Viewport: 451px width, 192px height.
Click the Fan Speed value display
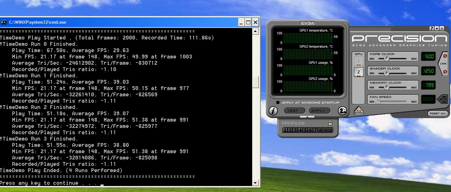click(429, 99)
